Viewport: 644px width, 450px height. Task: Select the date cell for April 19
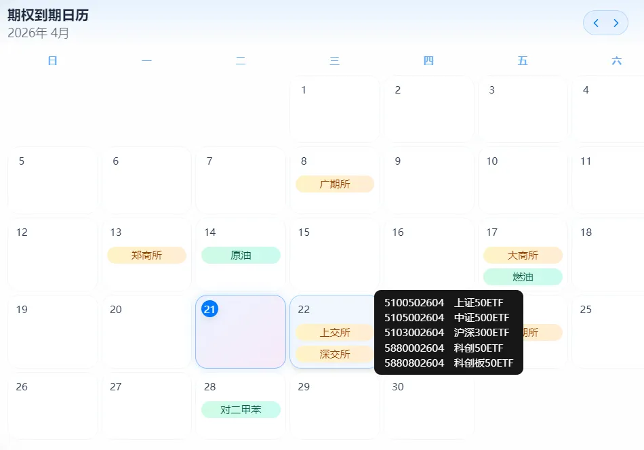(x=53, y=332)
